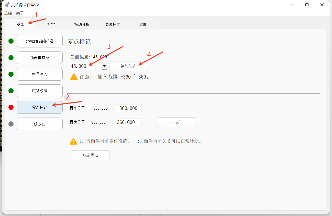Open the 型号写入 step
The image size is (332, 216).
tap(40, 74)
